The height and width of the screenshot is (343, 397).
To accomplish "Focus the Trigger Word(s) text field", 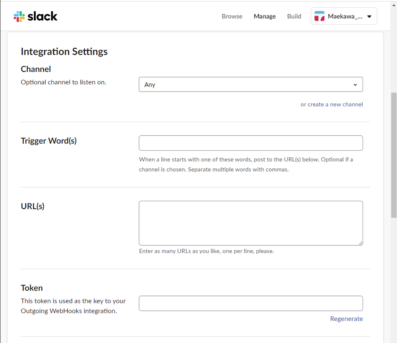I will click(250, 143).
